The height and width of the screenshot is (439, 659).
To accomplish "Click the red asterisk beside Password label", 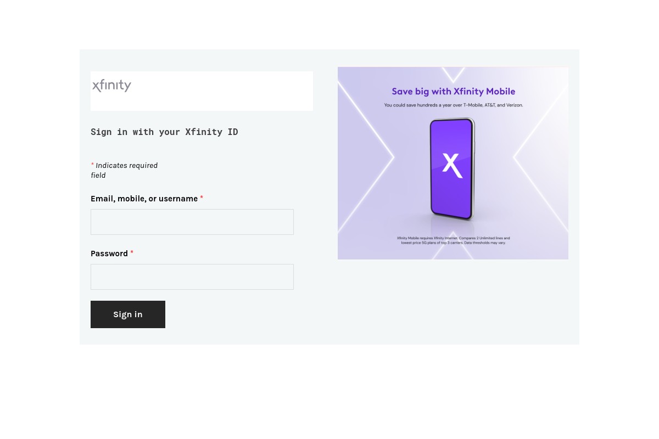I will (132, 253).
